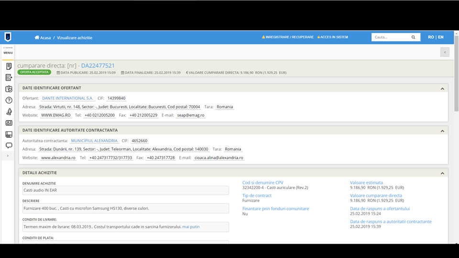This screenshot has width=459, height=258.
Task: Click the SEAP shield logo
Action: pos(8,37)
